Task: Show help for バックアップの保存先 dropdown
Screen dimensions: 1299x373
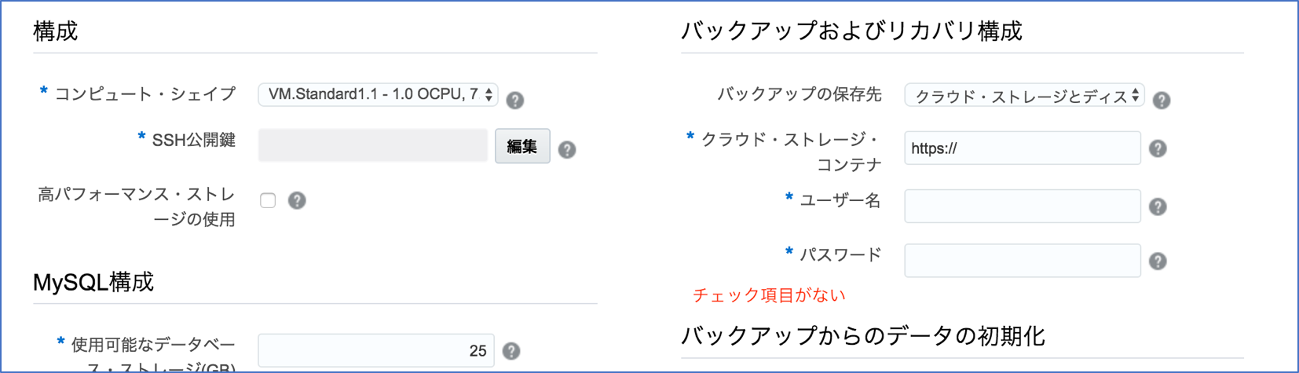Action: point(1162,101)
